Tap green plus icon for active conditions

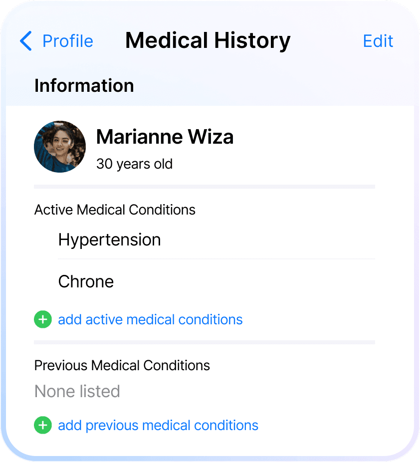tap(43, 319)
